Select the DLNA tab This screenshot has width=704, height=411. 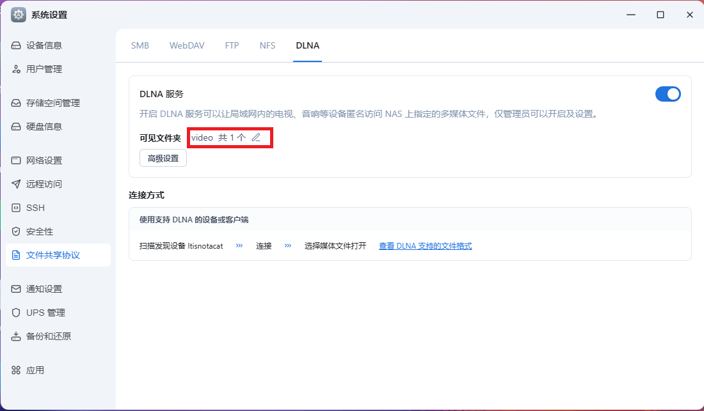point(308,46)
